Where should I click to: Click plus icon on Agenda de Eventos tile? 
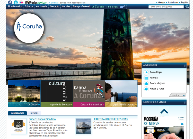(x=71, y=105)
